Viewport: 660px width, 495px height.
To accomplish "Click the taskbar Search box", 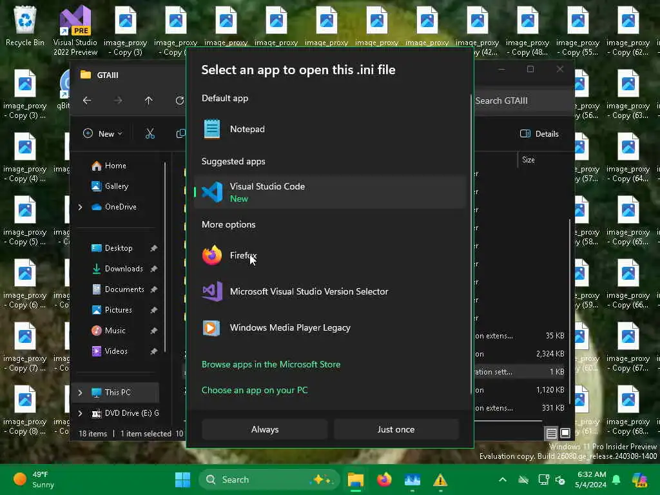I will (269, 480).
